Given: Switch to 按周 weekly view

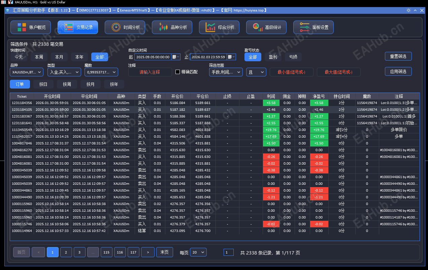Looking at the screenshot, I should [x=67, y=84].
